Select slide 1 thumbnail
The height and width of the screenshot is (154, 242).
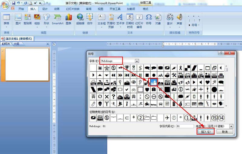tap(27, 64)
